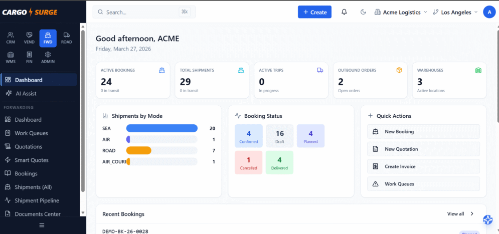Click the Shipments by Mode chart icon
The image size is (499, 234).
[x=105, y=116]
